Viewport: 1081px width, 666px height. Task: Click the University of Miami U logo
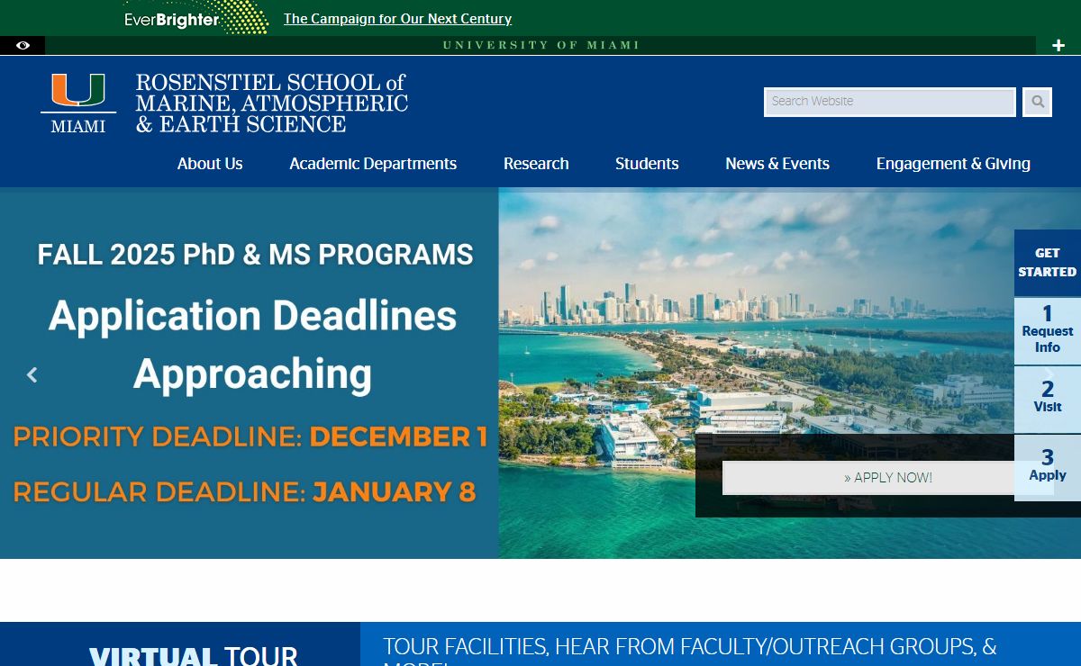(x=78, y=103)
